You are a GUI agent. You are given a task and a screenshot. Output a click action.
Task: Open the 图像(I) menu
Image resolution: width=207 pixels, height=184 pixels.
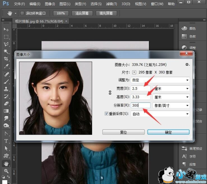[50, 4]
